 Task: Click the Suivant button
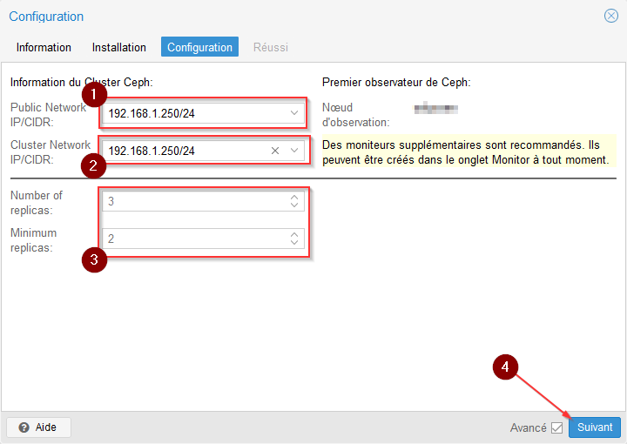coord(595,427)
